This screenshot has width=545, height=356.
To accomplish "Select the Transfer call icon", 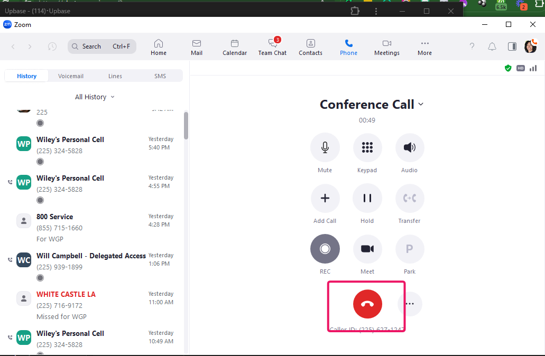I will [x=409, y=198].
